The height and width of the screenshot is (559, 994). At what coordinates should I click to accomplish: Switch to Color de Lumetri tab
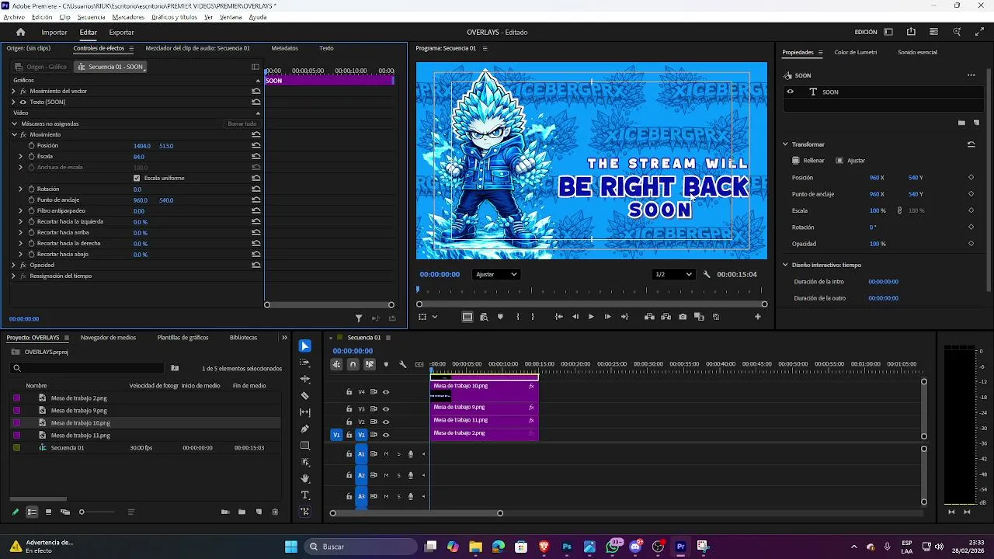pos(856,52)
